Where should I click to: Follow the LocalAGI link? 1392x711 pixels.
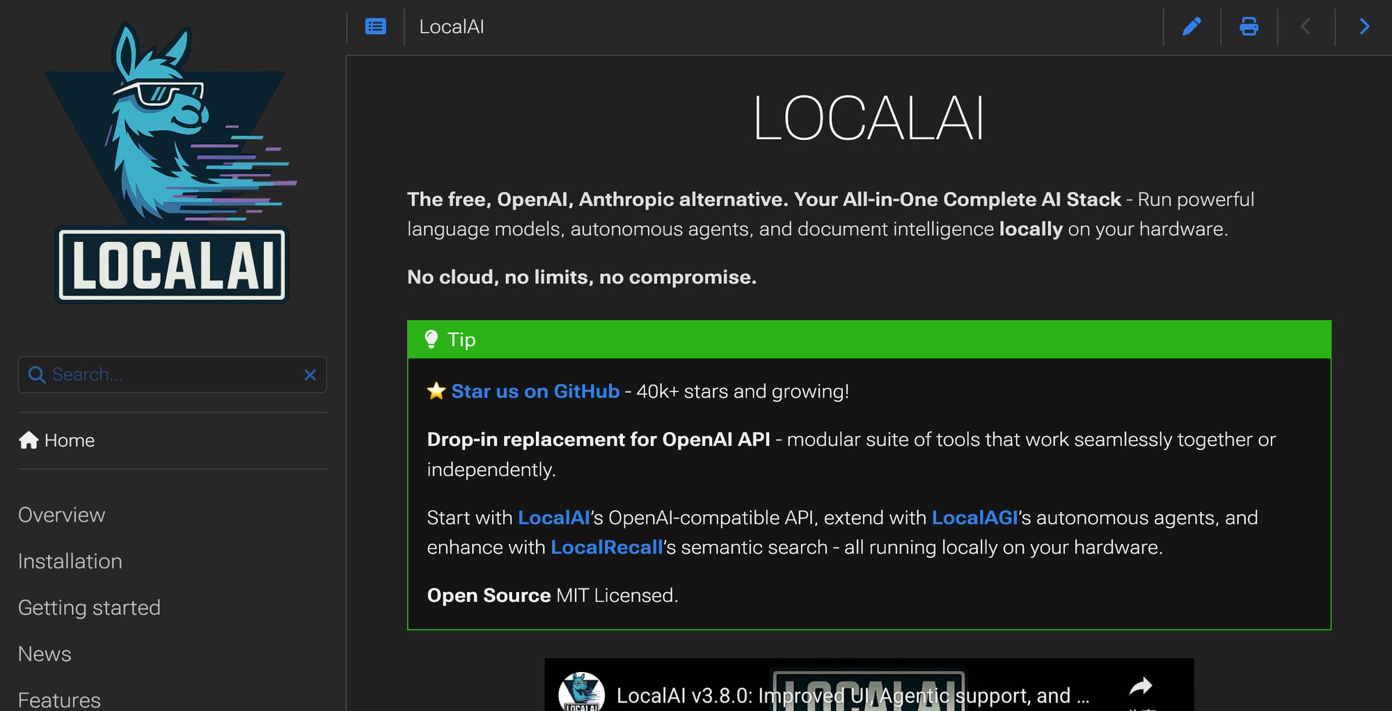point(974,518)
